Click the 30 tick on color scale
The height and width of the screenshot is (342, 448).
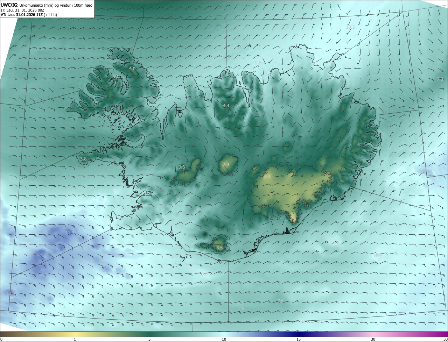[373, 339]
